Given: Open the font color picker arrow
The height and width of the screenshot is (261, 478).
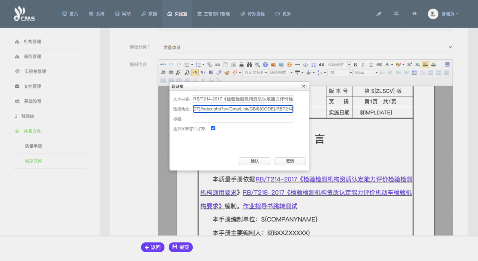Looking at the screenshot, I should tap(392, 65).
